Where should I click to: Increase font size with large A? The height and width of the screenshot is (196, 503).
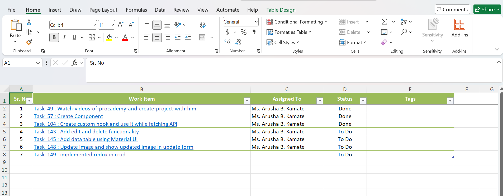point(121,25)
